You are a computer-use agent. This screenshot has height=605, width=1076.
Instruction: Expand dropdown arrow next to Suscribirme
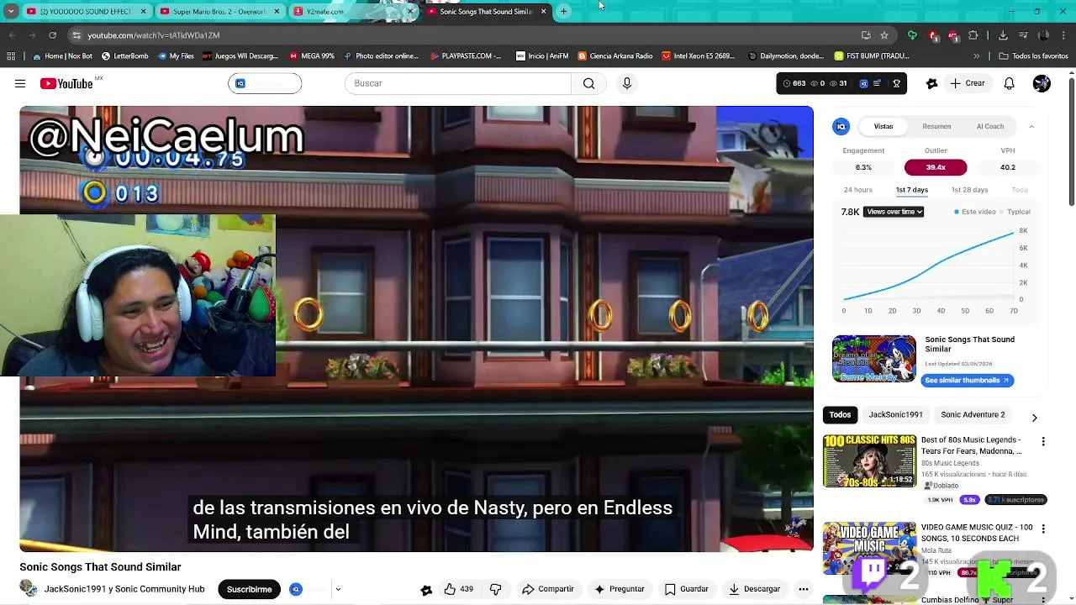tap(338, 589)
